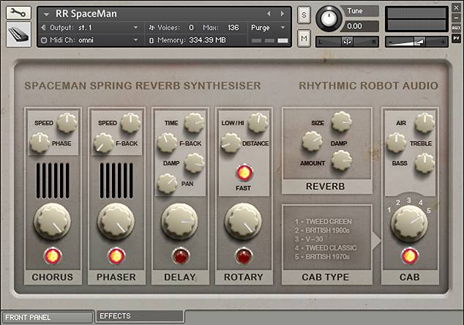Image resolution: width=464 pixels, height=325 pixels.
Task: Click the level meter display
Action: (416, 19)
